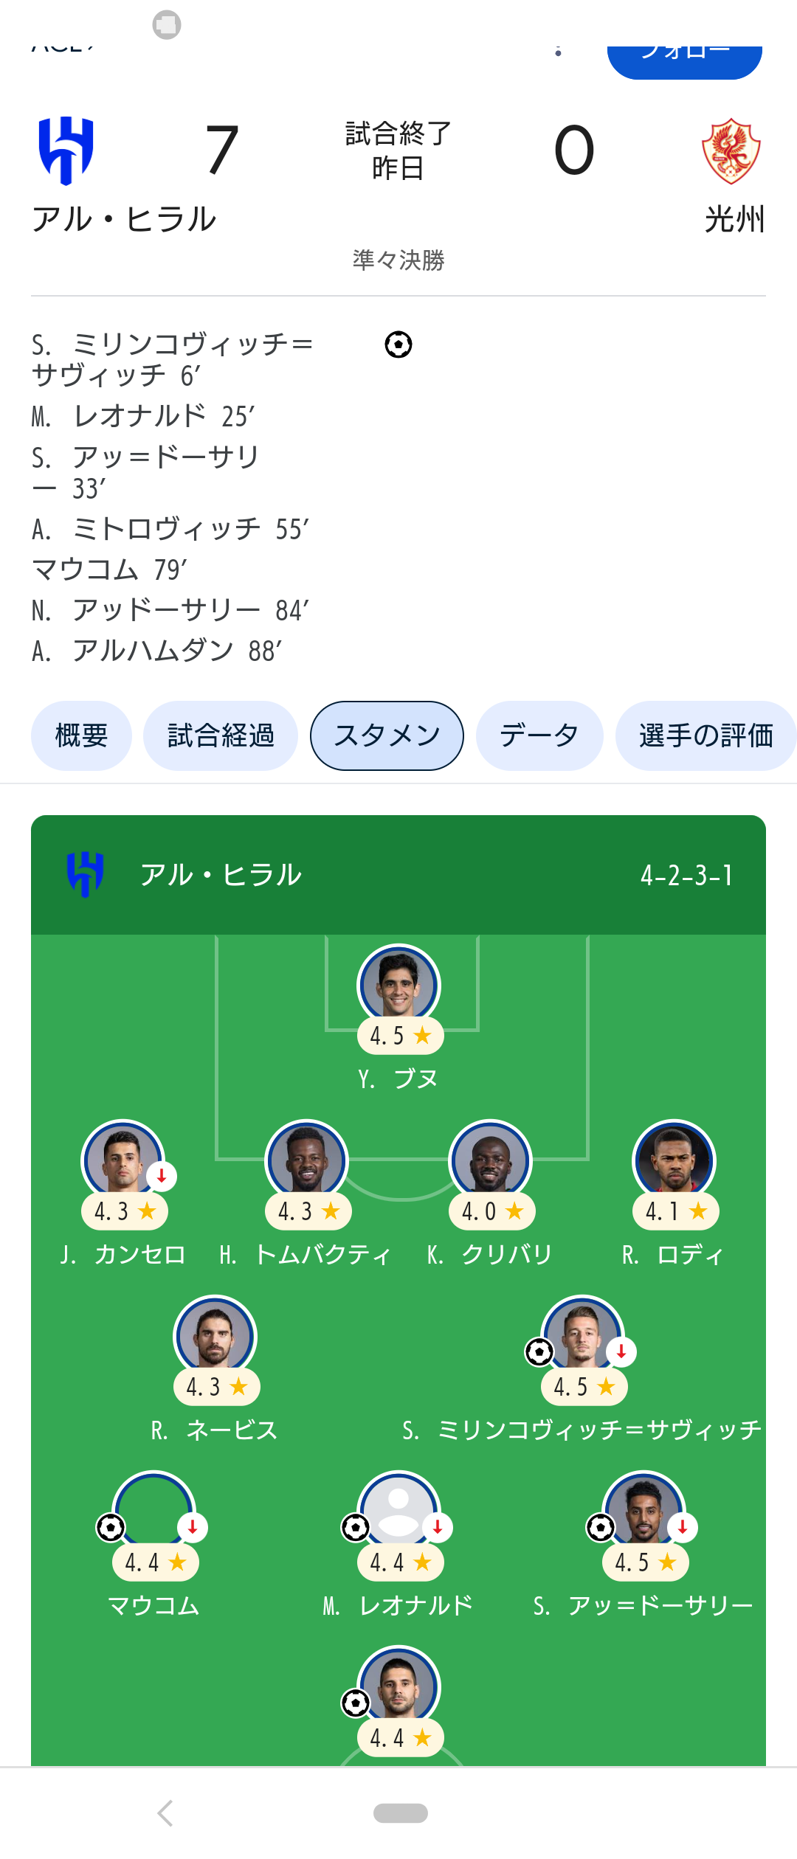Tap the 光州 team name
Screen dimensions: 797x1859
click(x=734, y=219)
